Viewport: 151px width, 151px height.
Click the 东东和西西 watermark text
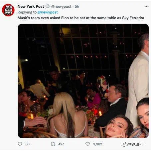tap(137, 145)
